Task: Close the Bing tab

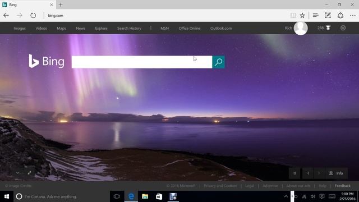Action: click(52, 5)
